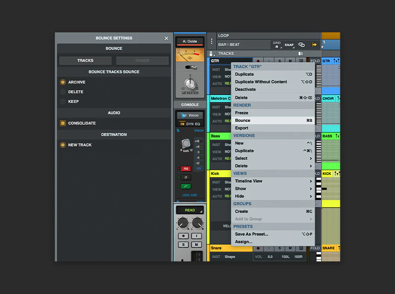
Task: Select the Delete source radio option
Action: (63, 92)
